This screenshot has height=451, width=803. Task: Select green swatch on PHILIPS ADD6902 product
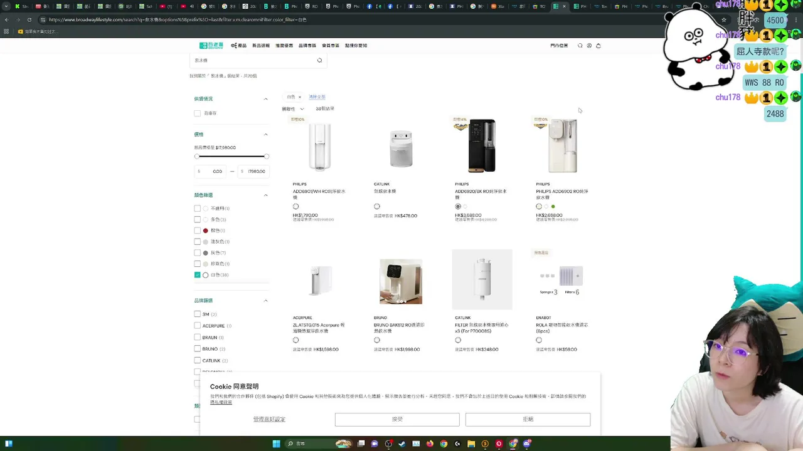(553, 207)
